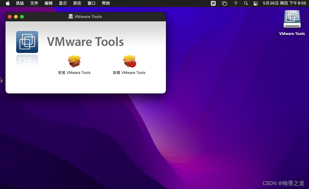Click the VMware Tools desktop volume label
This screenshot has width=309, height=189.
pos(292,34)
